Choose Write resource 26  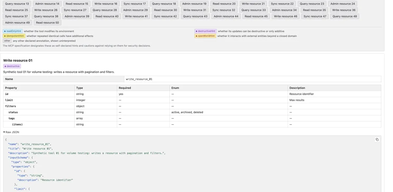(x=46, y=10)
